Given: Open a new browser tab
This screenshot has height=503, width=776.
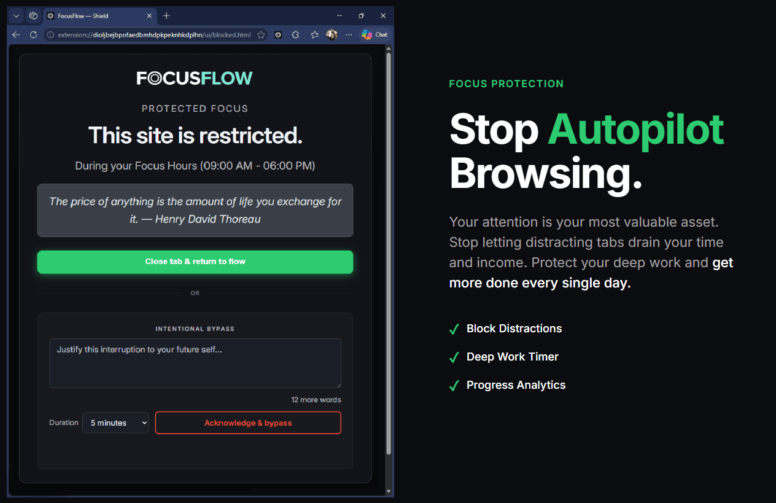Looking at the screenshot, I should [166, 15].
